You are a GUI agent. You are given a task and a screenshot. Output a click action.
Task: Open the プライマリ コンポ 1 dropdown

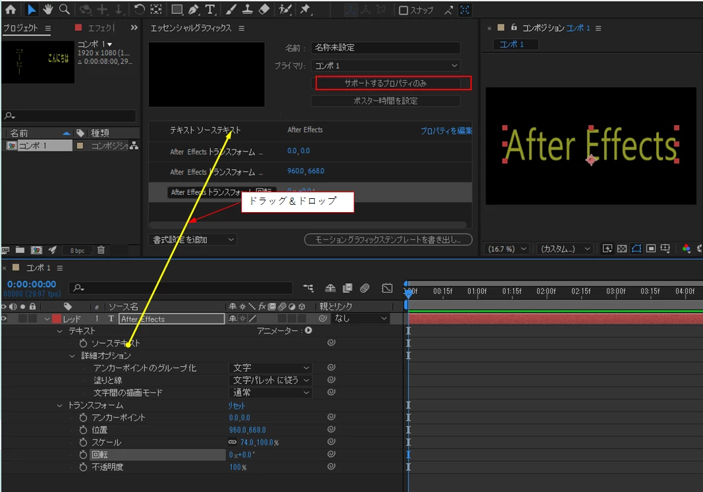pyautogui.click(x=385, y=65)
